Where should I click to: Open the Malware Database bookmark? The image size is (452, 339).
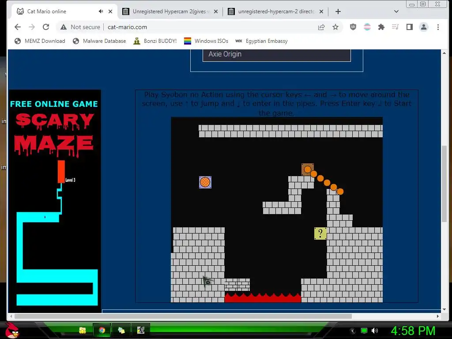point(99,41)
